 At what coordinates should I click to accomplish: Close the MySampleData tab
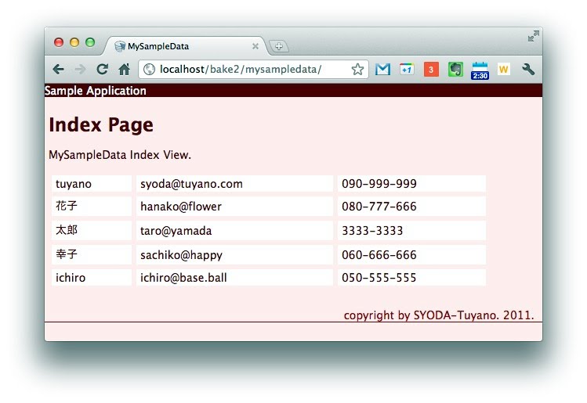coord(255,46)
